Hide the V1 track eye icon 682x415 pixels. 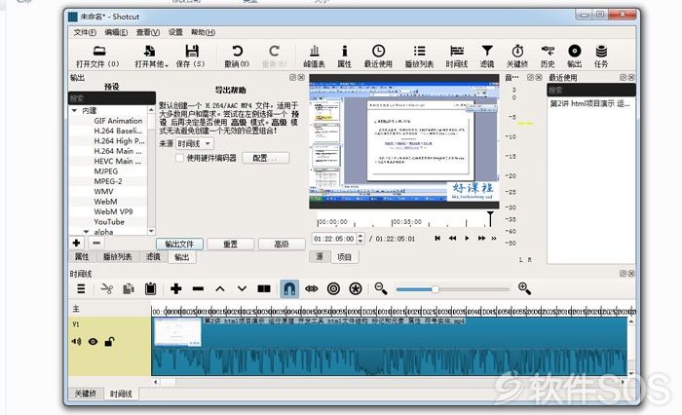[x=94, y=342]
